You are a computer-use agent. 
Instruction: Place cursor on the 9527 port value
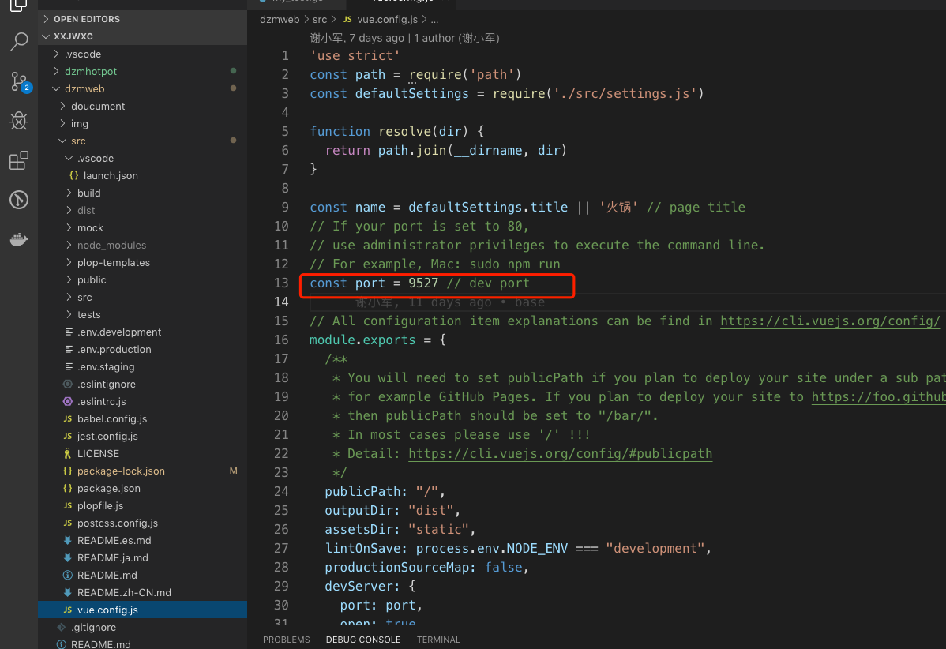tap(423, 283)
